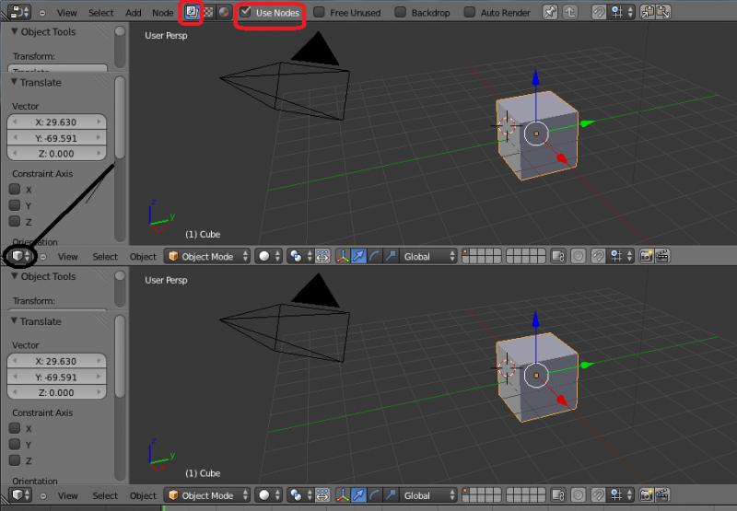Open viewport shading dropdown in top viewport header

pyautogui.click(x=269, y=257)
